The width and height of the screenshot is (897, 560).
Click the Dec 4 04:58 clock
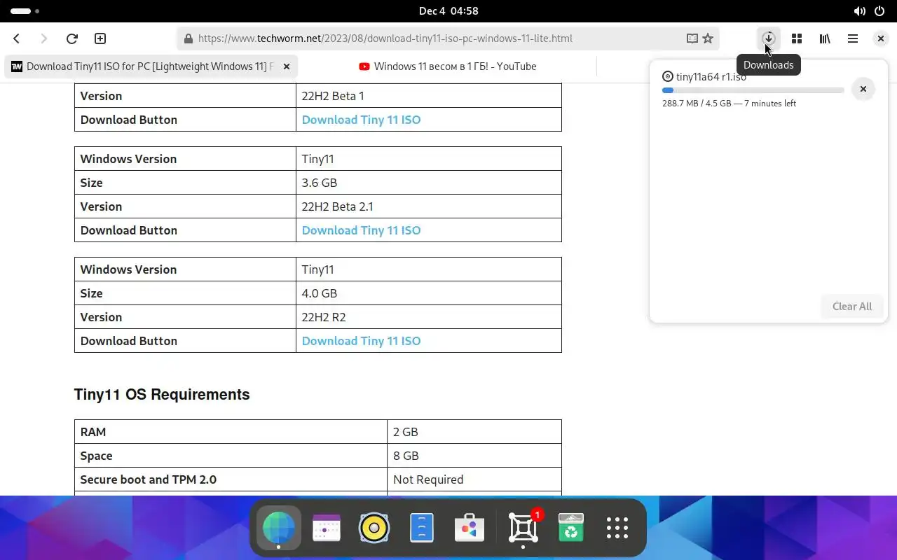(x=448, y=11)
